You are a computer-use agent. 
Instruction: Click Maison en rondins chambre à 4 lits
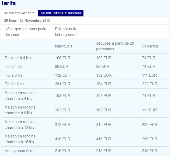pyautogui.click(x=20, y=96)
